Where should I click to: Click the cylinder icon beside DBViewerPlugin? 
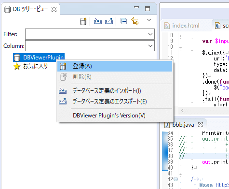point(17,58)
